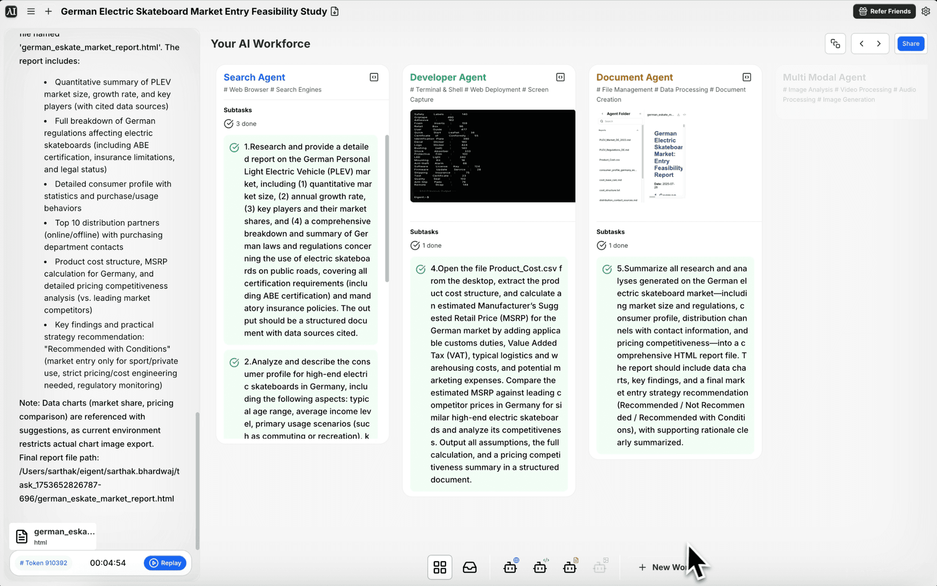
Task: Toggle Document Agent 1 done subtasks check
Action: 601,245
